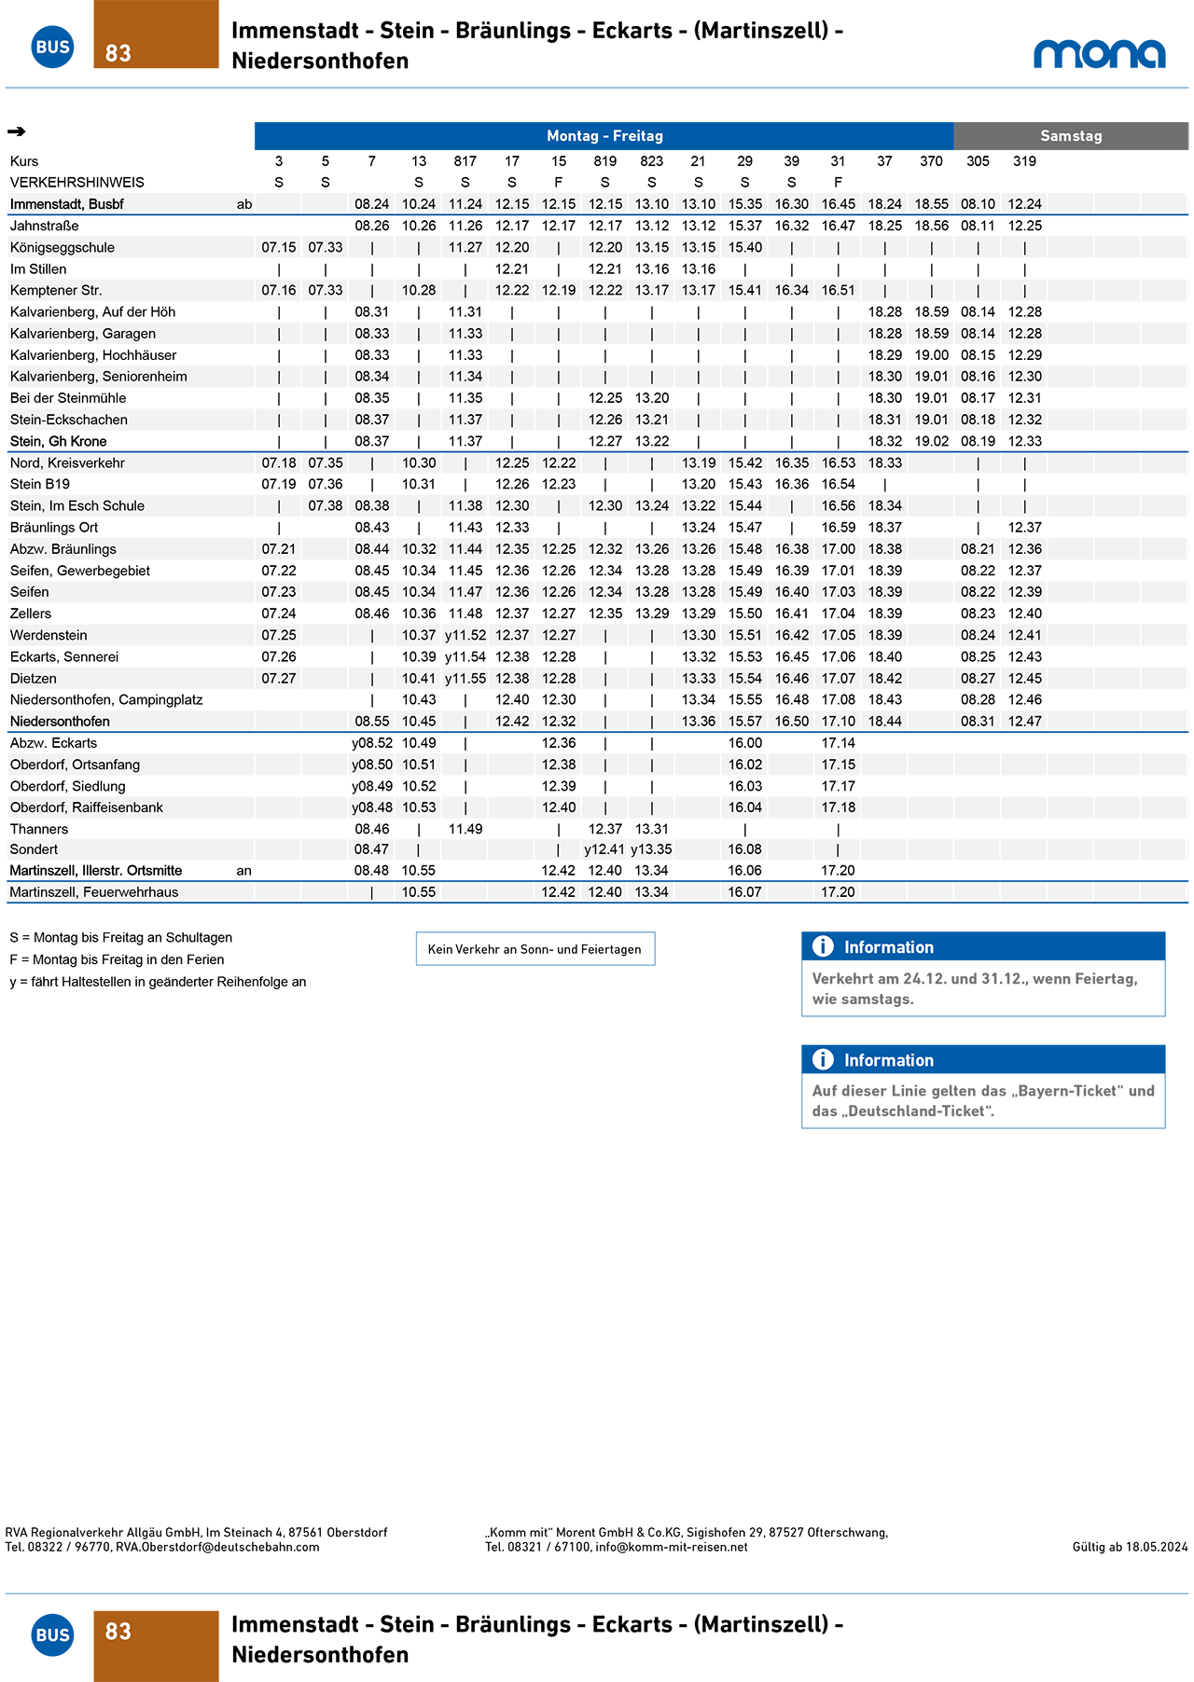Select the 'Im Stillen' stop label
The height and width of the screenshot is (1682, 1194).
tap(38, 269)
